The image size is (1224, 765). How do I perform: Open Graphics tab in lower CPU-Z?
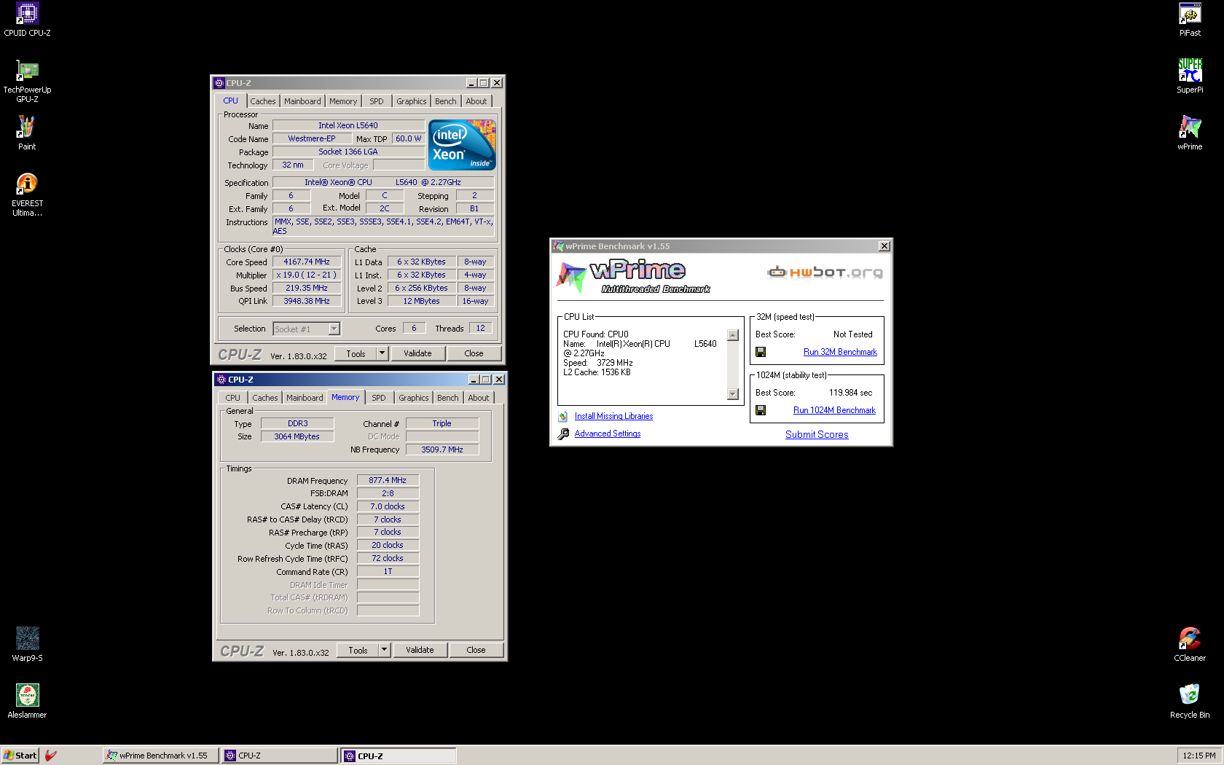(x=414, y=398)
